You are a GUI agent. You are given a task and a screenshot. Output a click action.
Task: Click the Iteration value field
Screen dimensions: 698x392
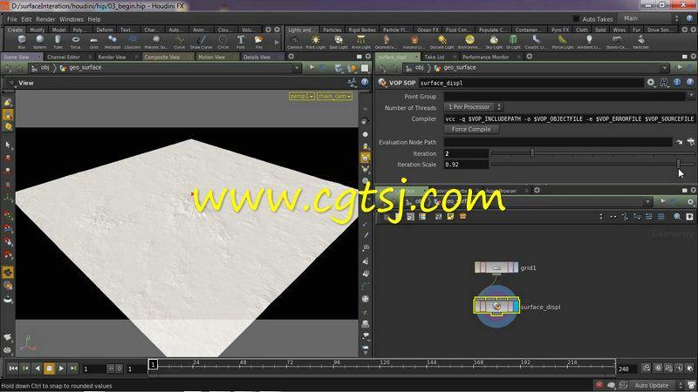pos(466,153)
